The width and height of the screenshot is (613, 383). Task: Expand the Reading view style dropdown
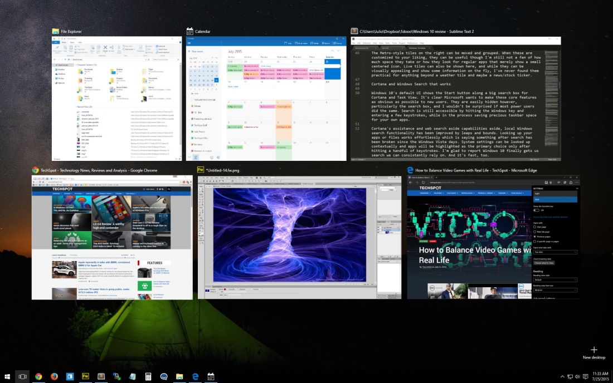point(555,279)
